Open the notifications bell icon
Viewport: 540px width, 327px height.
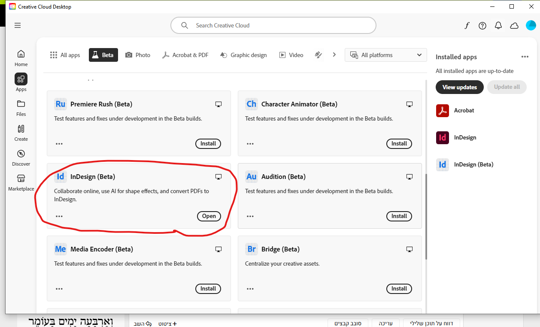point(498,26)
